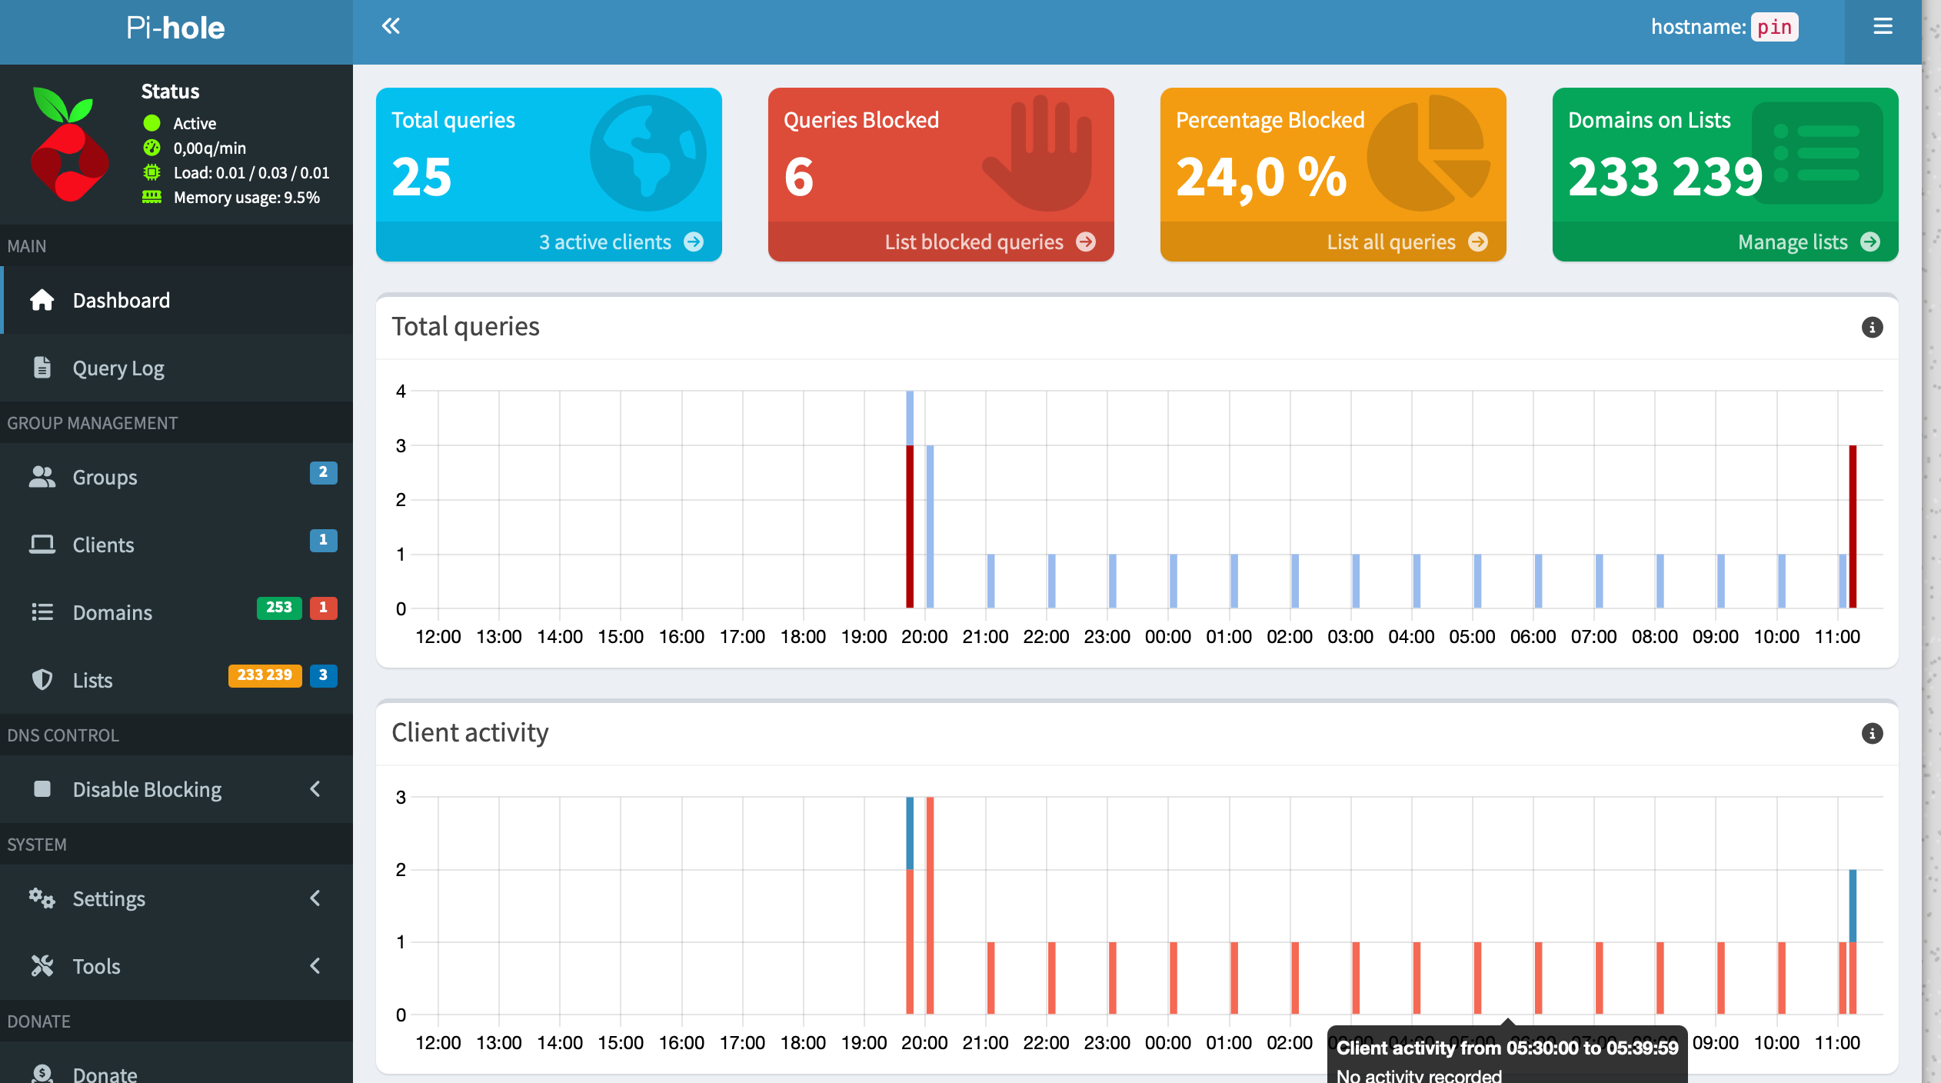Click the Lists shield icon
Image resolution: width=1941 pixels, height=1083 pixels.
coord(42,680)
